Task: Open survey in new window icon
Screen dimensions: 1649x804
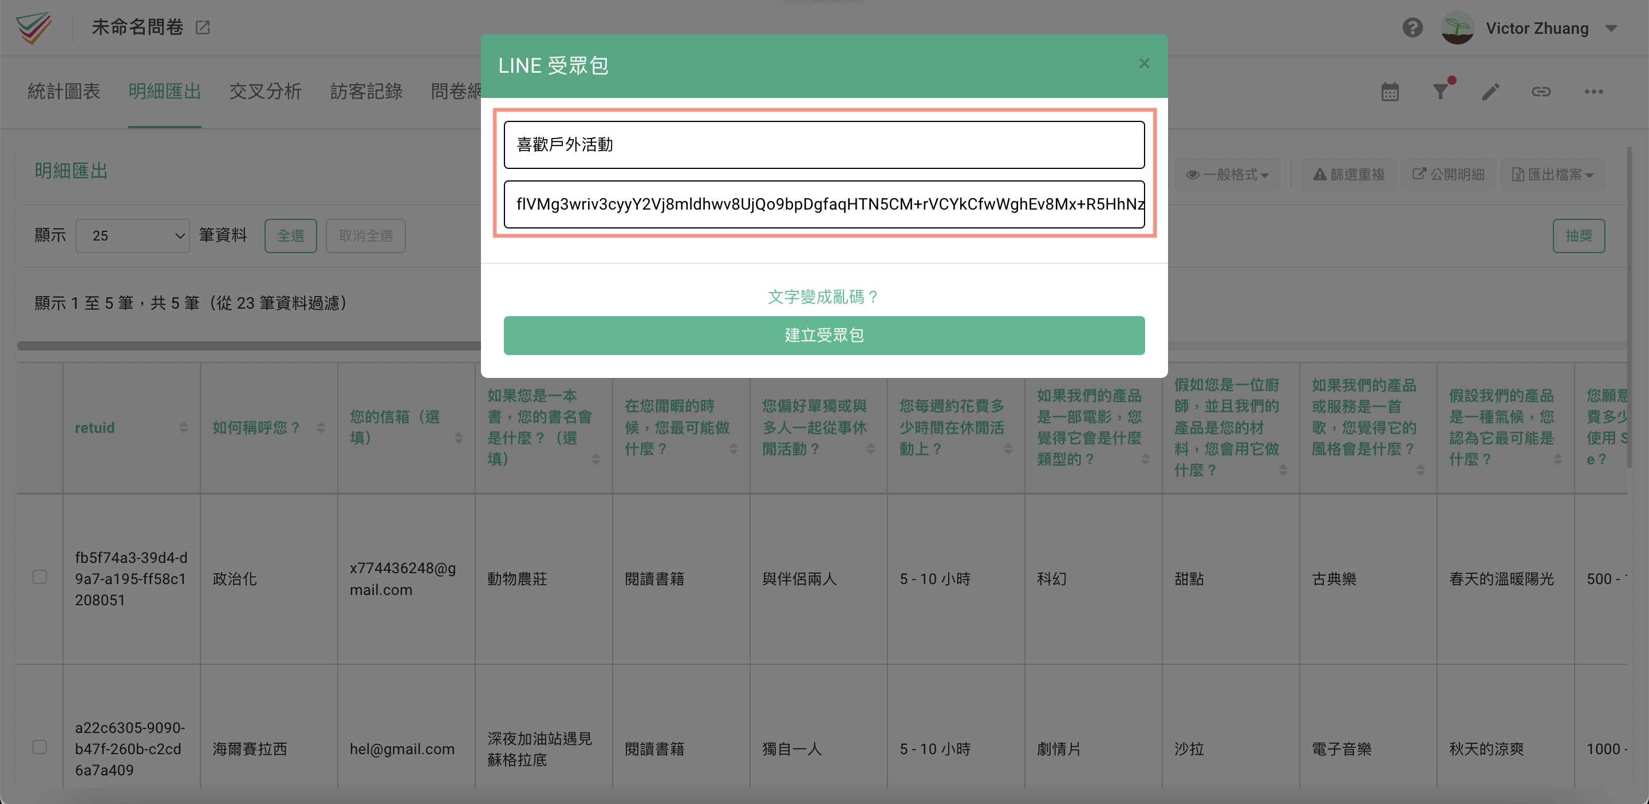Action: click(203, 27)
